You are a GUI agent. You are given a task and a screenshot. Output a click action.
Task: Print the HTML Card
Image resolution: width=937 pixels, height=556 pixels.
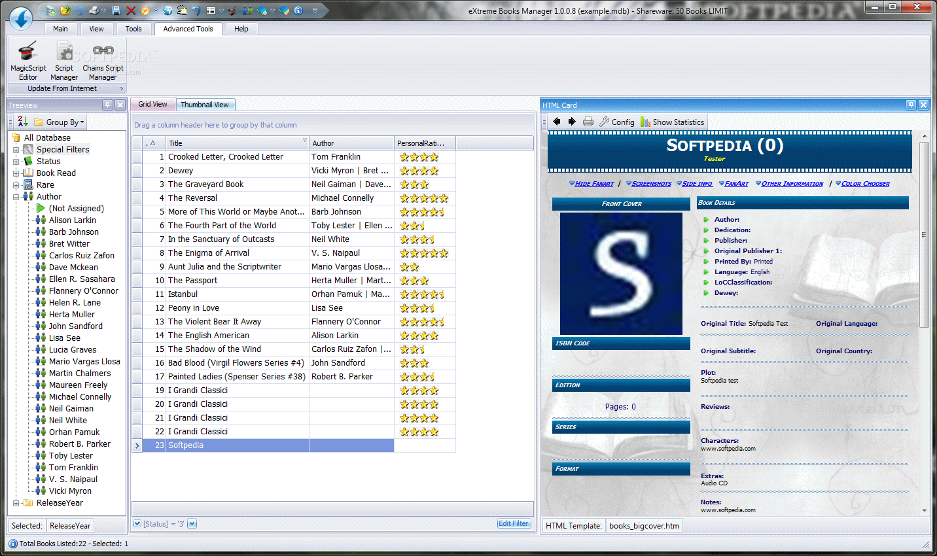(588, 122)
